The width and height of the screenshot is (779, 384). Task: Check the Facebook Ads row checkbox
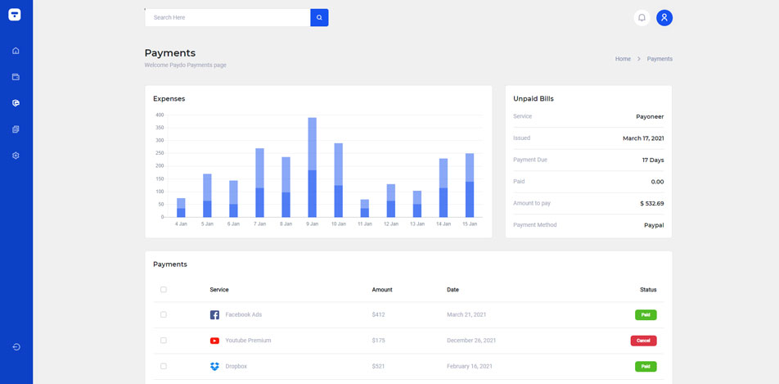(x=164, y=314)
